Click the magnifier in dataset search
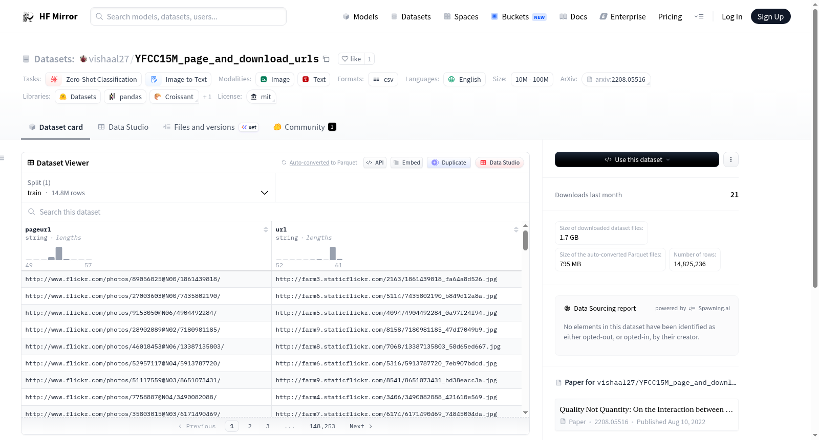Screen dimensions: 819x440 pyautogui.click(x=32, y=212)
